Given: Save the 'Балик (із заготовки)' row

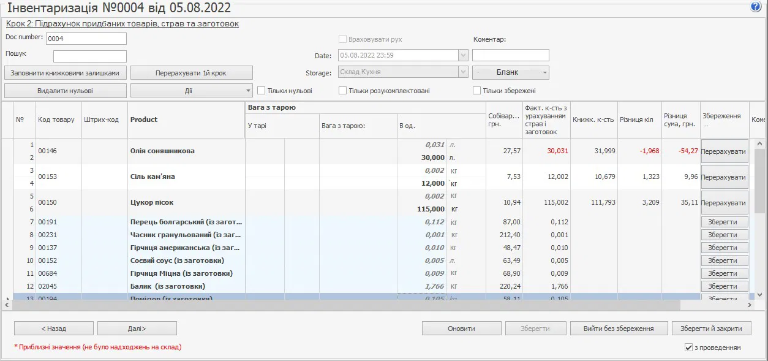Looking at the screenshot, I should pyautogui.click(x=724, y=286).
